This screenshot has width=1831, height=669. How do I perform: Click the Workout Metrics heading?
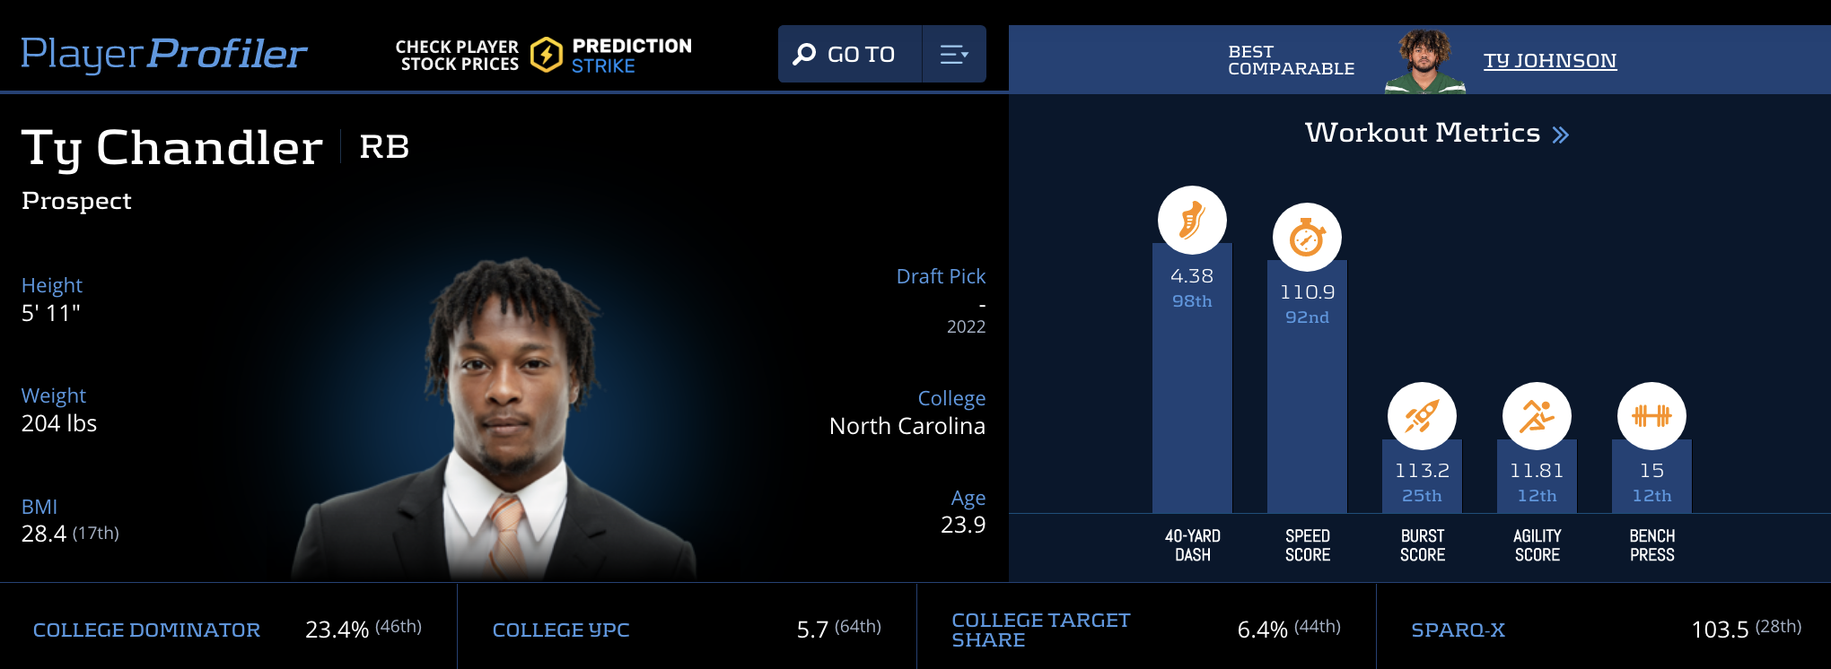click(1422, 133)
